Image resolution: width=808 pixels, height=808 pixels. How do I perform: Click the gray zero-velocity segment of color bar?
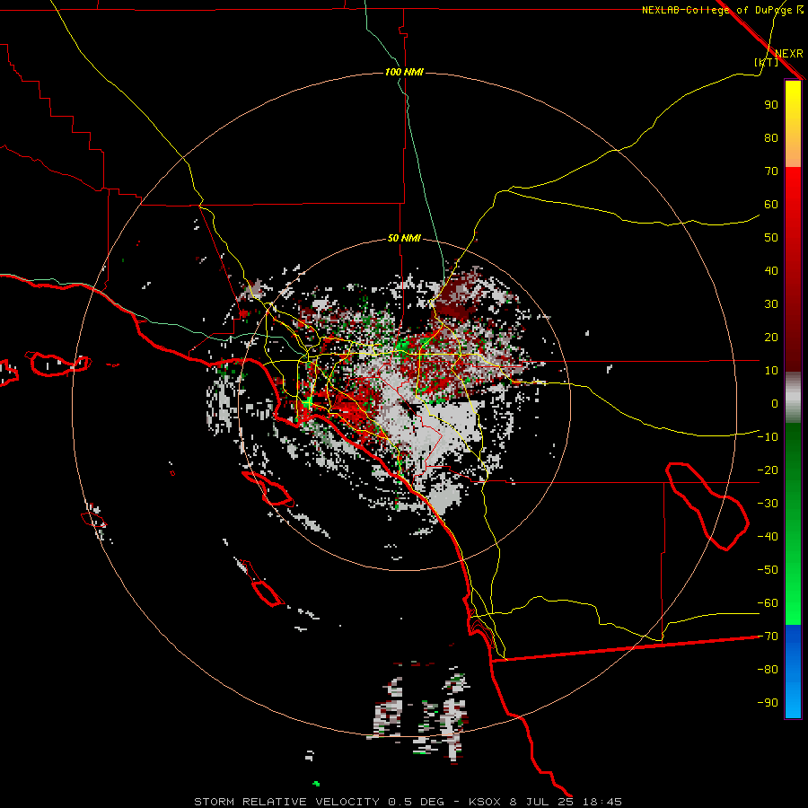pos(793,398)
